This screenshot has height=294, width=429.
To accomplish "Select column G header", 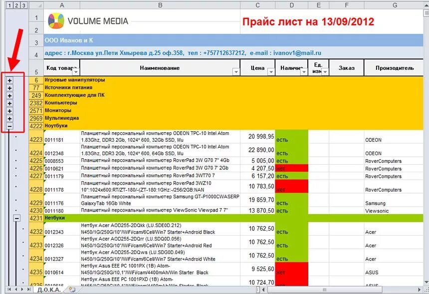I will tap(394, 5).
